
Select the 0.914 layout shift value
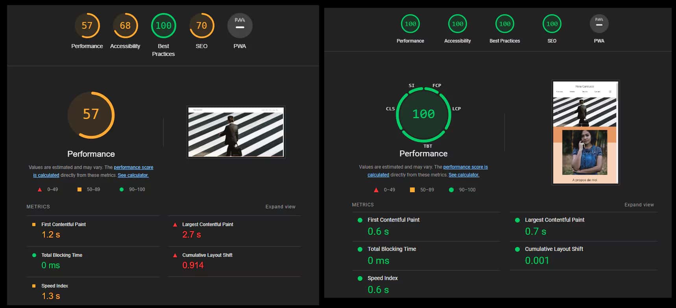click(193, 265)
